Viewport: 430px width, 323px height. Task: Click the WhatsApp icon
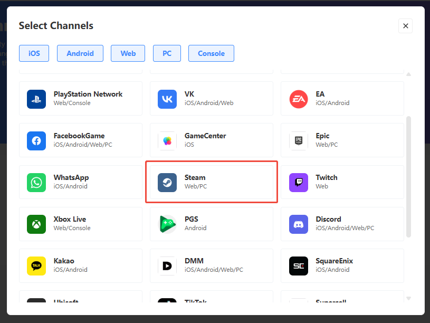coord(36,182)
